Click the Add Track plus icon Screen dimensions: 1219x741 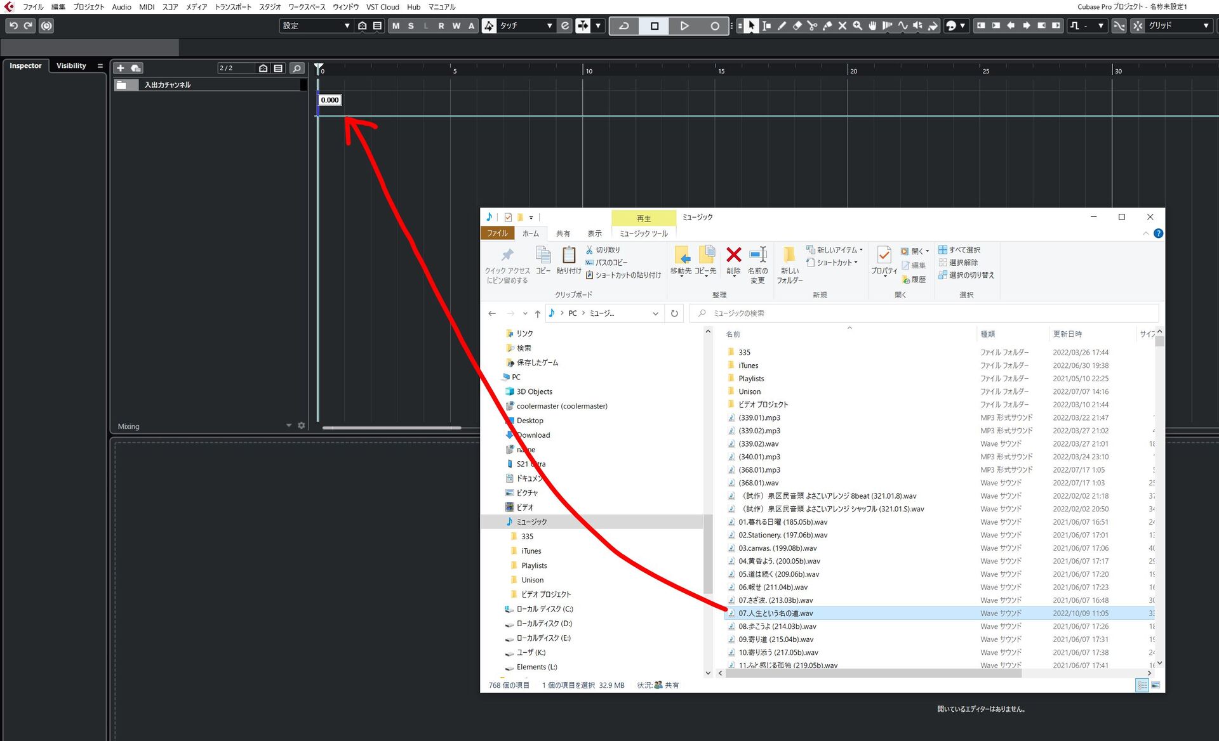click(121, 68)
